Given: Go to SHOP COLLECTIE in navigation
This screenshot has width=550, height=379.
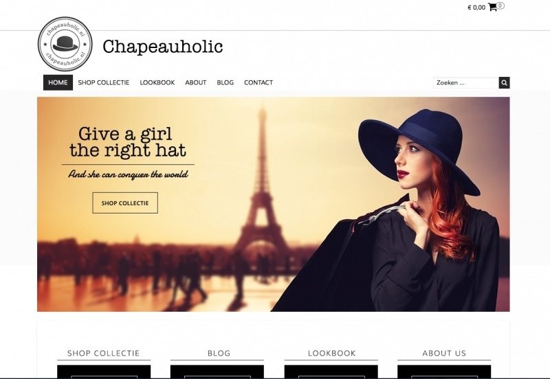Looking at the screenshot, I should 104,82.
